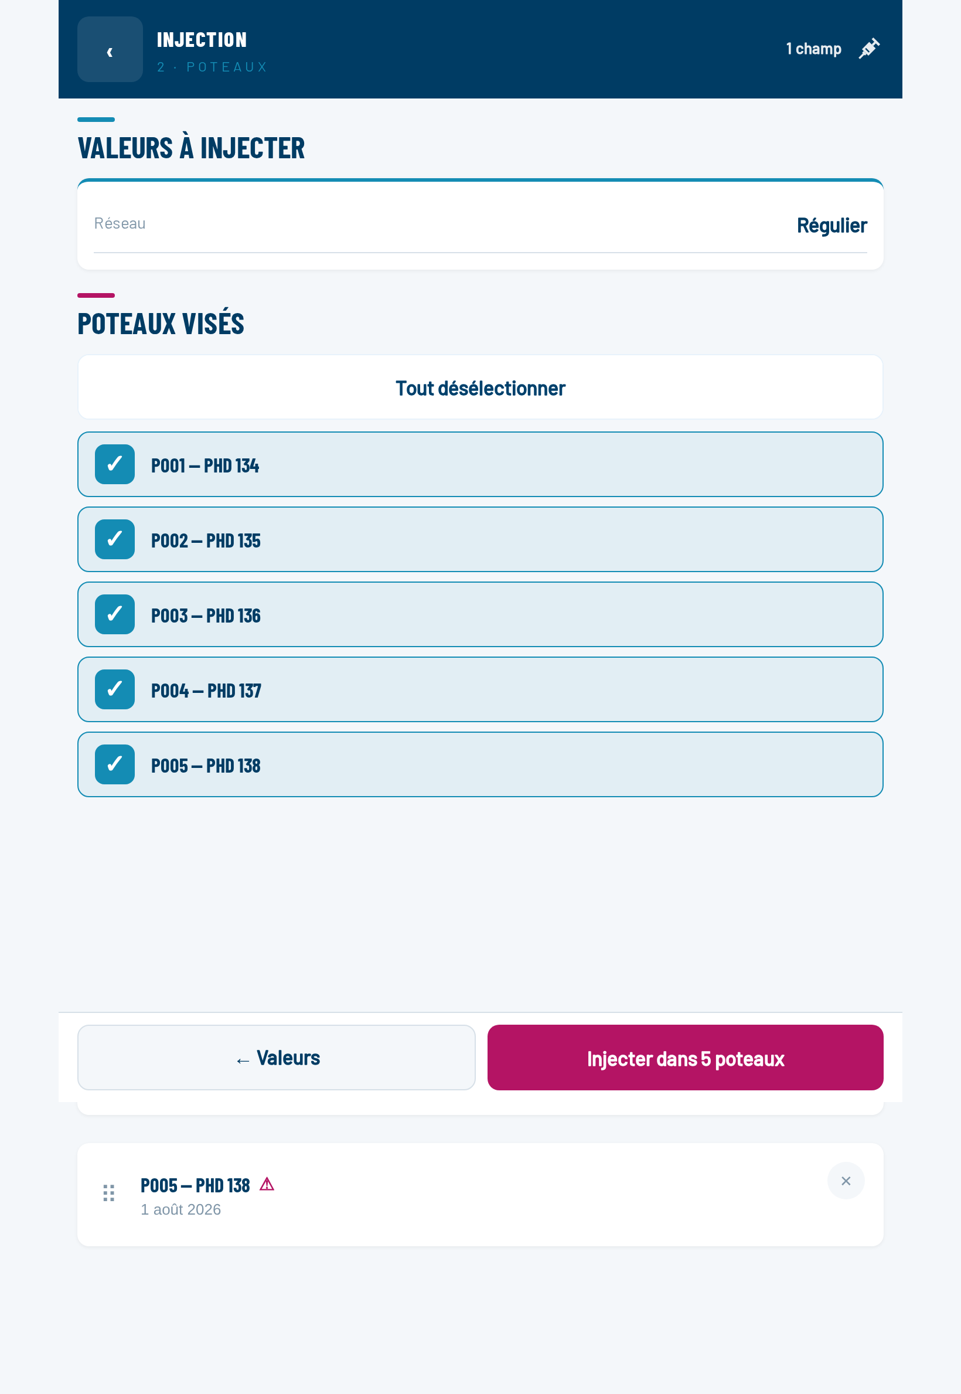Click the syringe injection icon in header
This screenshot has width=961, height=1394.
point(869,49)
